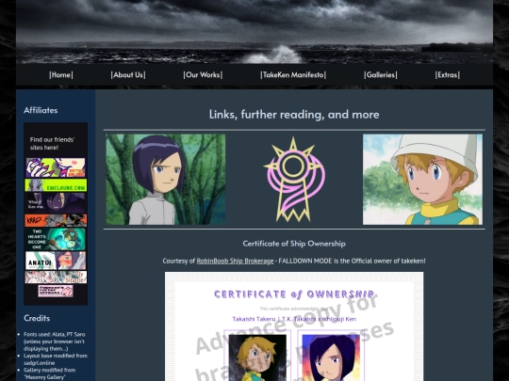This screenshot has width=509, height=381.
Task: Click the 'Layout base modified from sadgrl.online' credit
Action: pos(56,359)
